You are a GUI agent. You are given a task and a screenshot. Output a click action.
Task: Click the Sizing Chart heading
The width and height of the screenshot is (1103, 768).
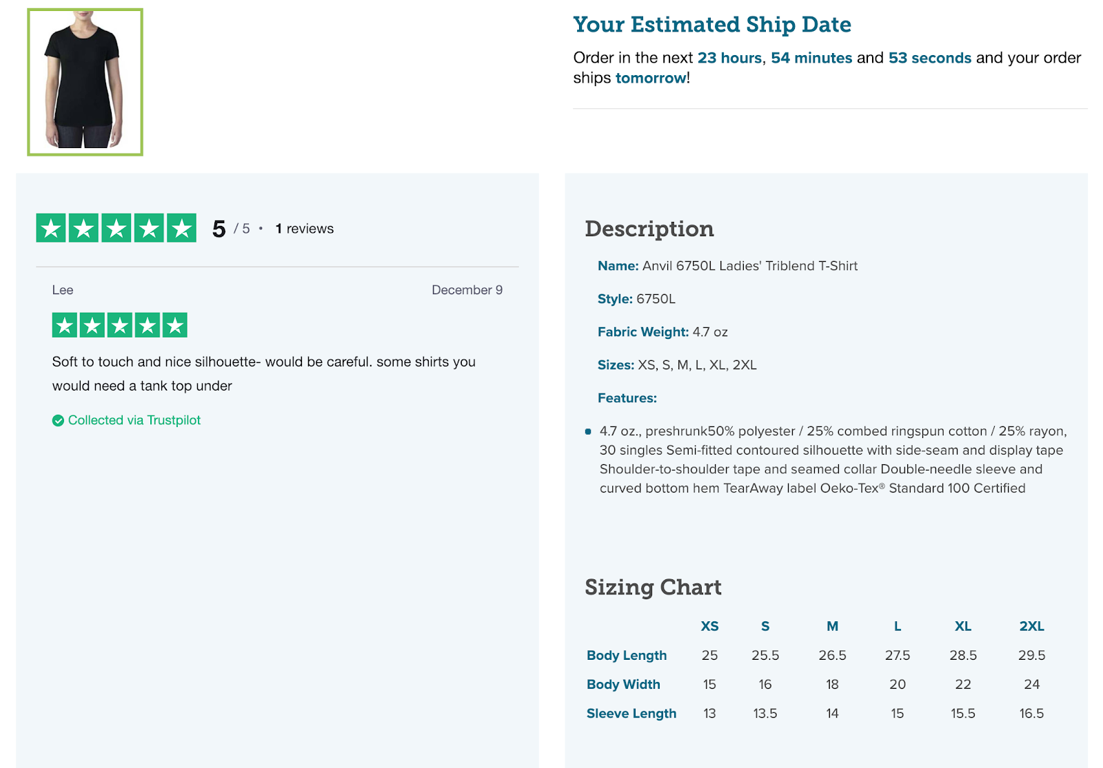click(x=653, y=587)
